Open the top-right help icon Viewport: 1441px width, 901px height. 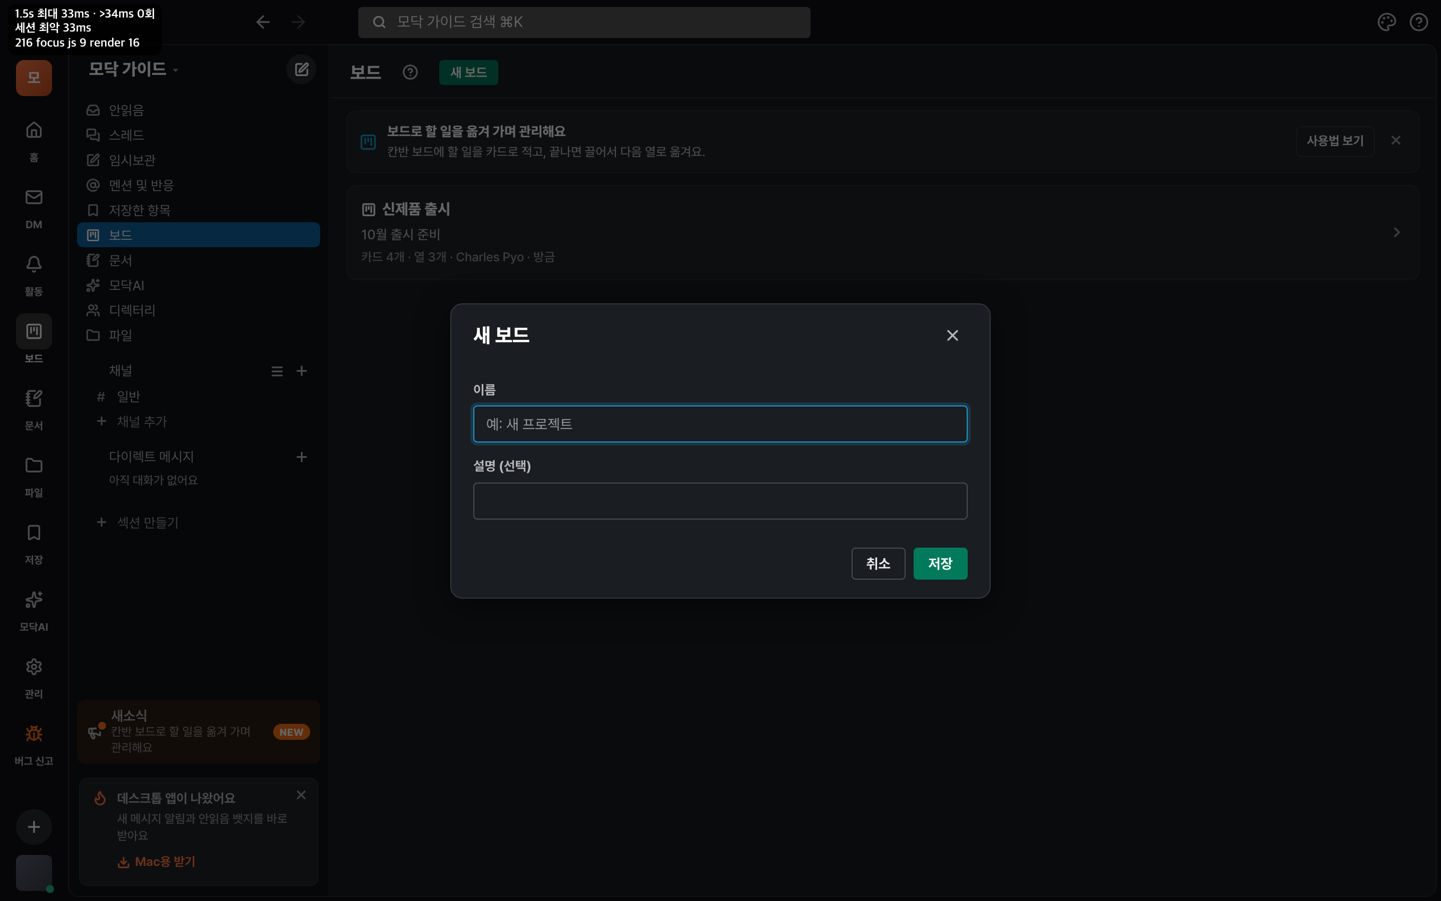click(x=1419, y=22)
